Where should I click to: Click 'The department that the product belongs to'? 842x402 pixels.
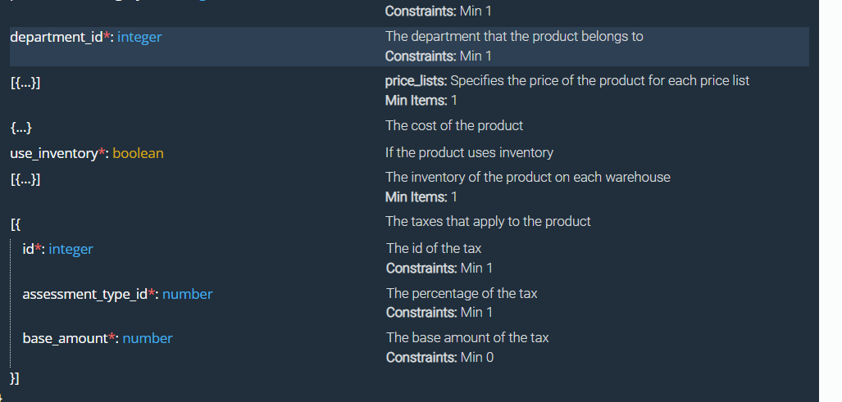pyautogui.click(x=514, y=37)
